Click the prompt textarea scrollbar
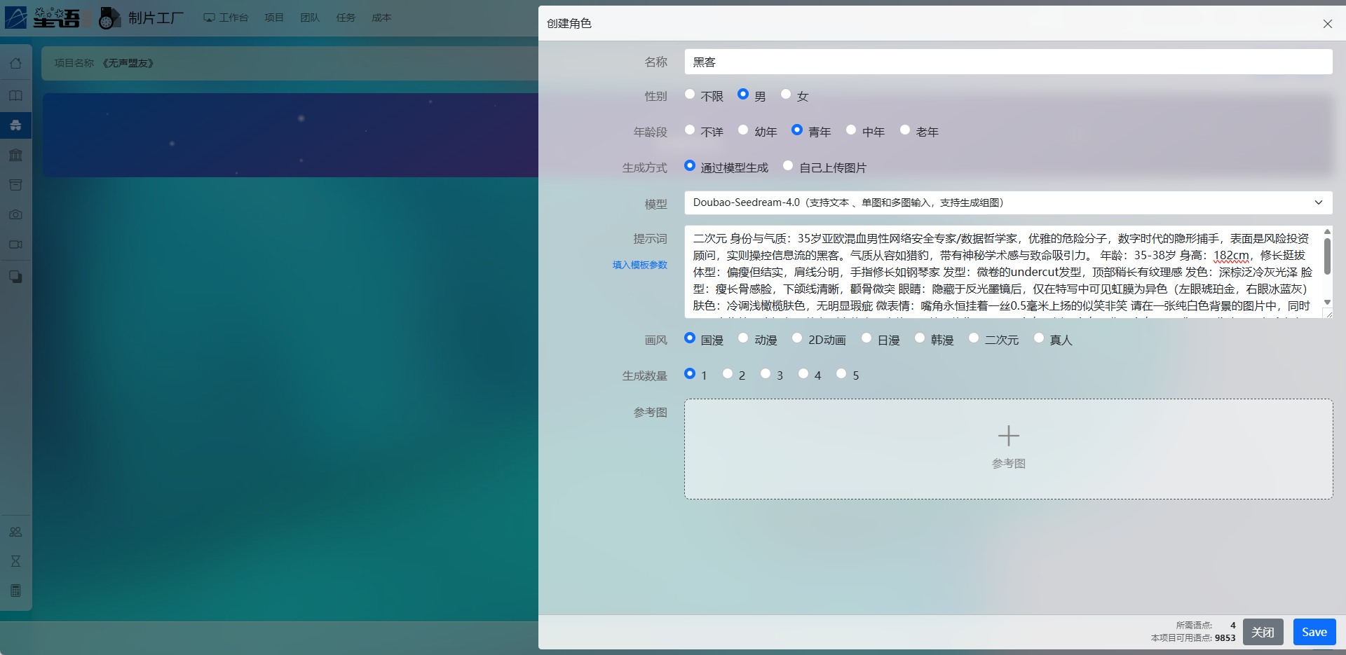This screenshot has width=1346, height=655. click(x=1327, y=256)
